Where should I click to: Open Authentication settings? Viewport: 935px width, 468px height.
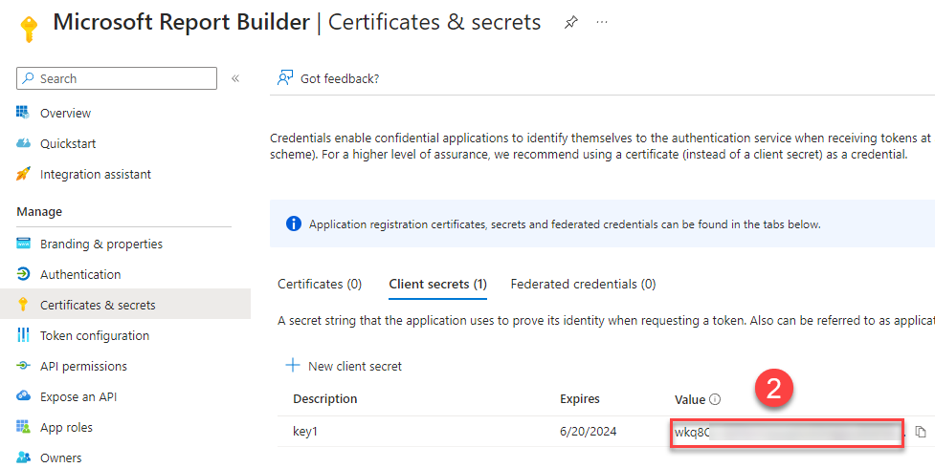[x=80, y=274]
